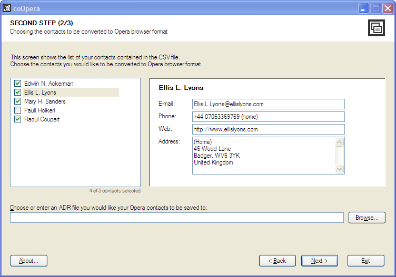Viewport: 396px width, 277px height.
Task: Click the address box scroll-up arrow
Action: 339,142
